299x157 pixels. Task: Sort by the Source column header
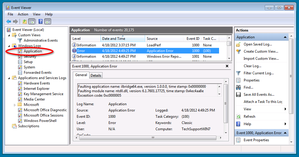point(164,39)
